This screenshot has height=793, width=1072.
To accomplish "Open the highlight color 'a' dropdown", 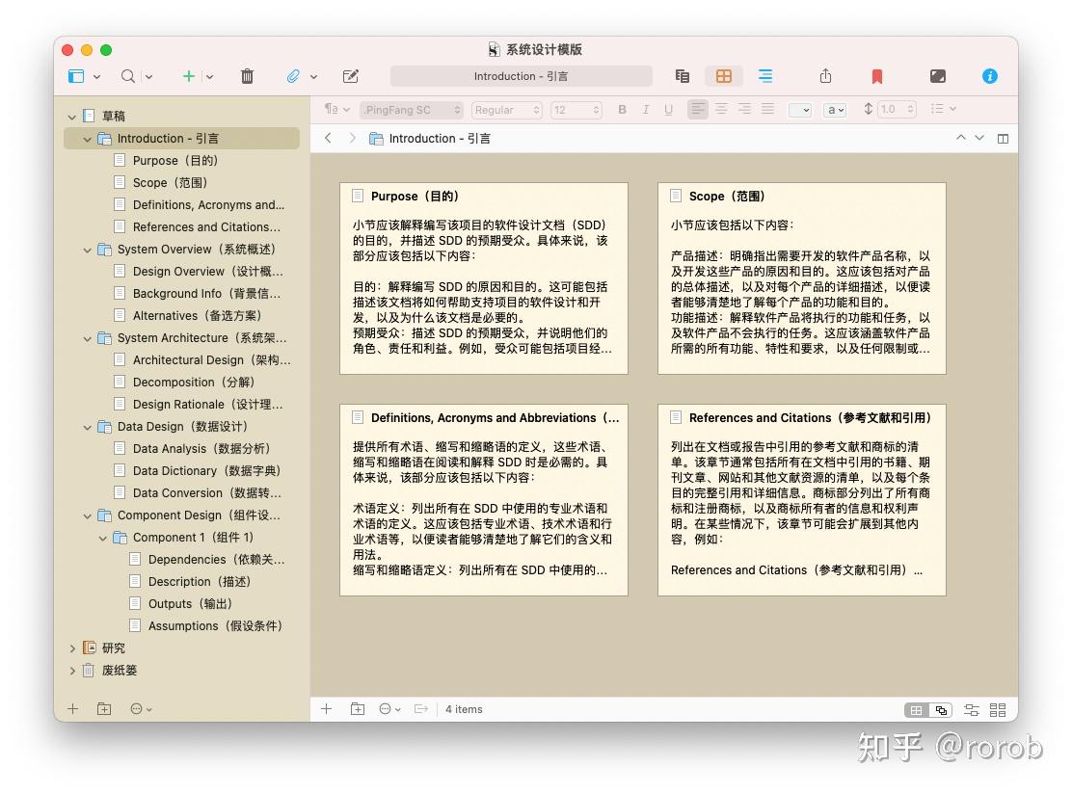I will 836,110.
